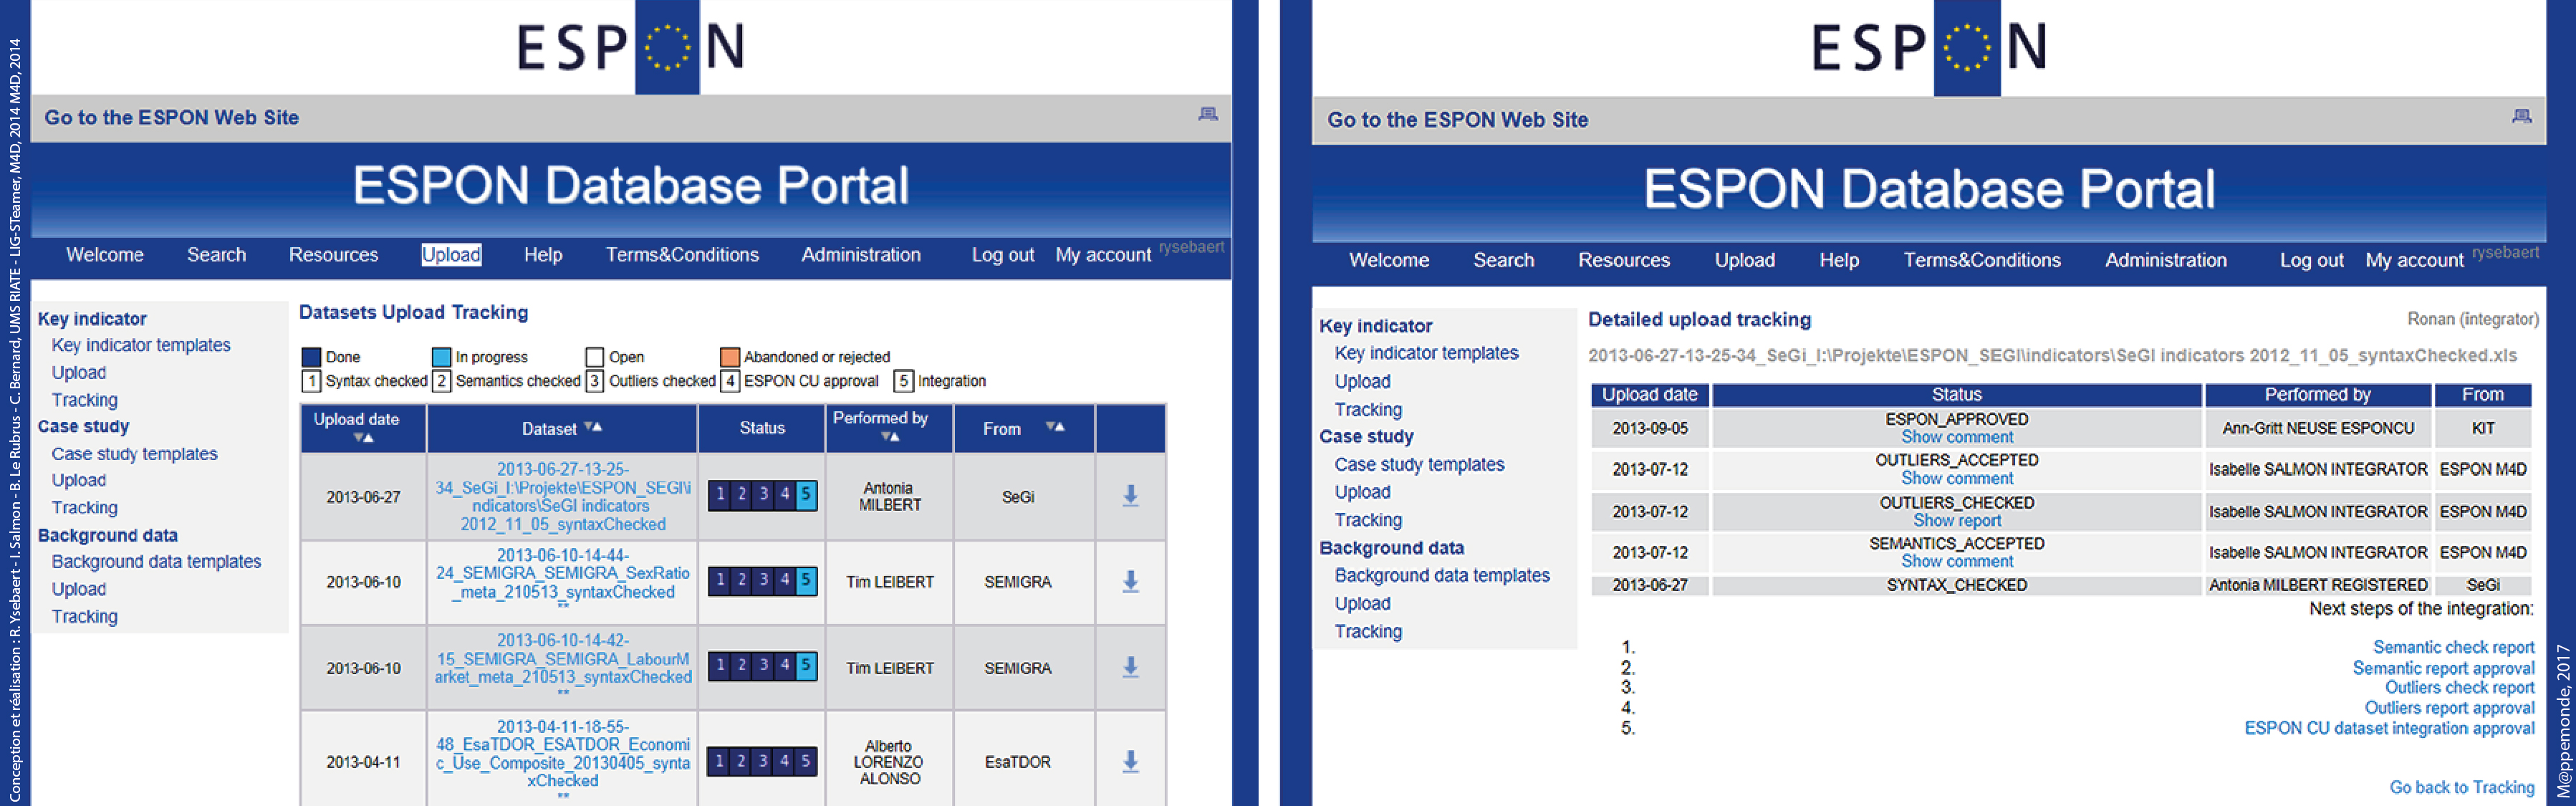
Task: Sort by Performed by column arrows
Action: 890,437
